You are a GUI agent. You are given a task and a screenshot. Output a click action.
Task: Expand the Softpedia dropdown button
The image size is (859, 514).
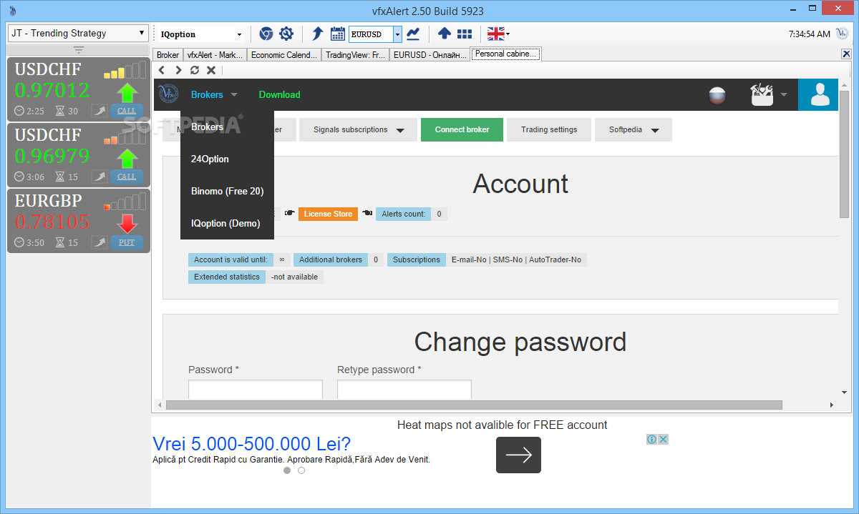pyautogui.click(x=633, y=130)
